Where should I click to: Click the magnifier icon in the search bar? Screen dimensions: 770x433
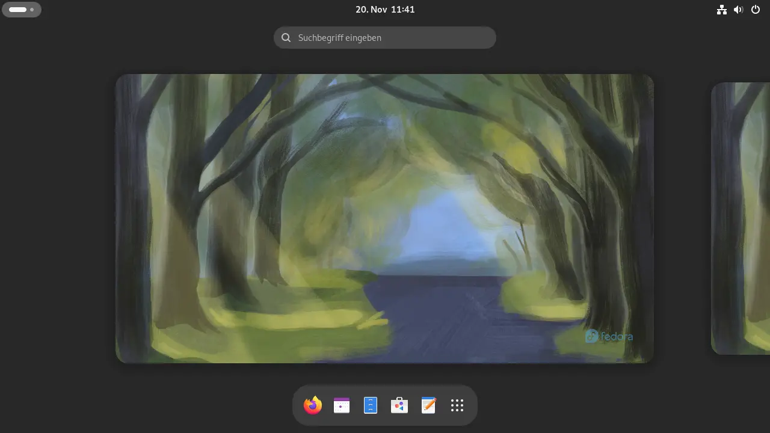[286, 38]
